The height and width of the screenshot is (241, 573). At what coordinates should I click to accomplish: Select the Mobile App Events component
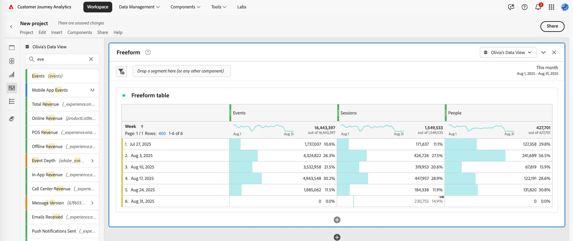point(63,90)
